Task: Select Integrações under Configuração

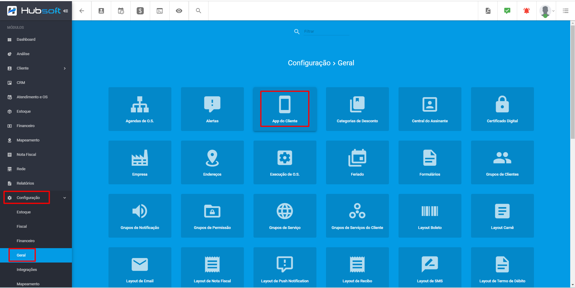Action: [x=36, y=270]
